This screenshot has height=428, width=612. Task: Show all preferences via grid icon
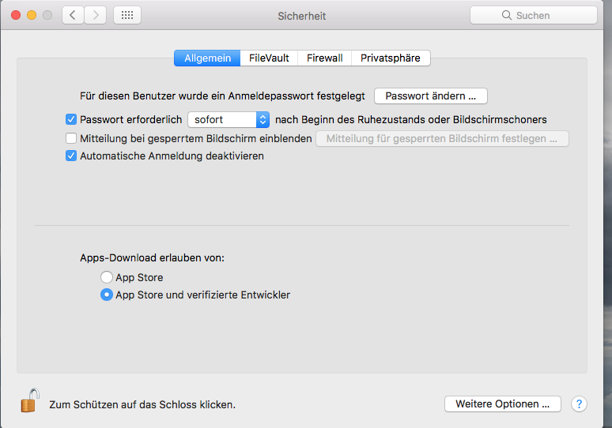(127, 15)
